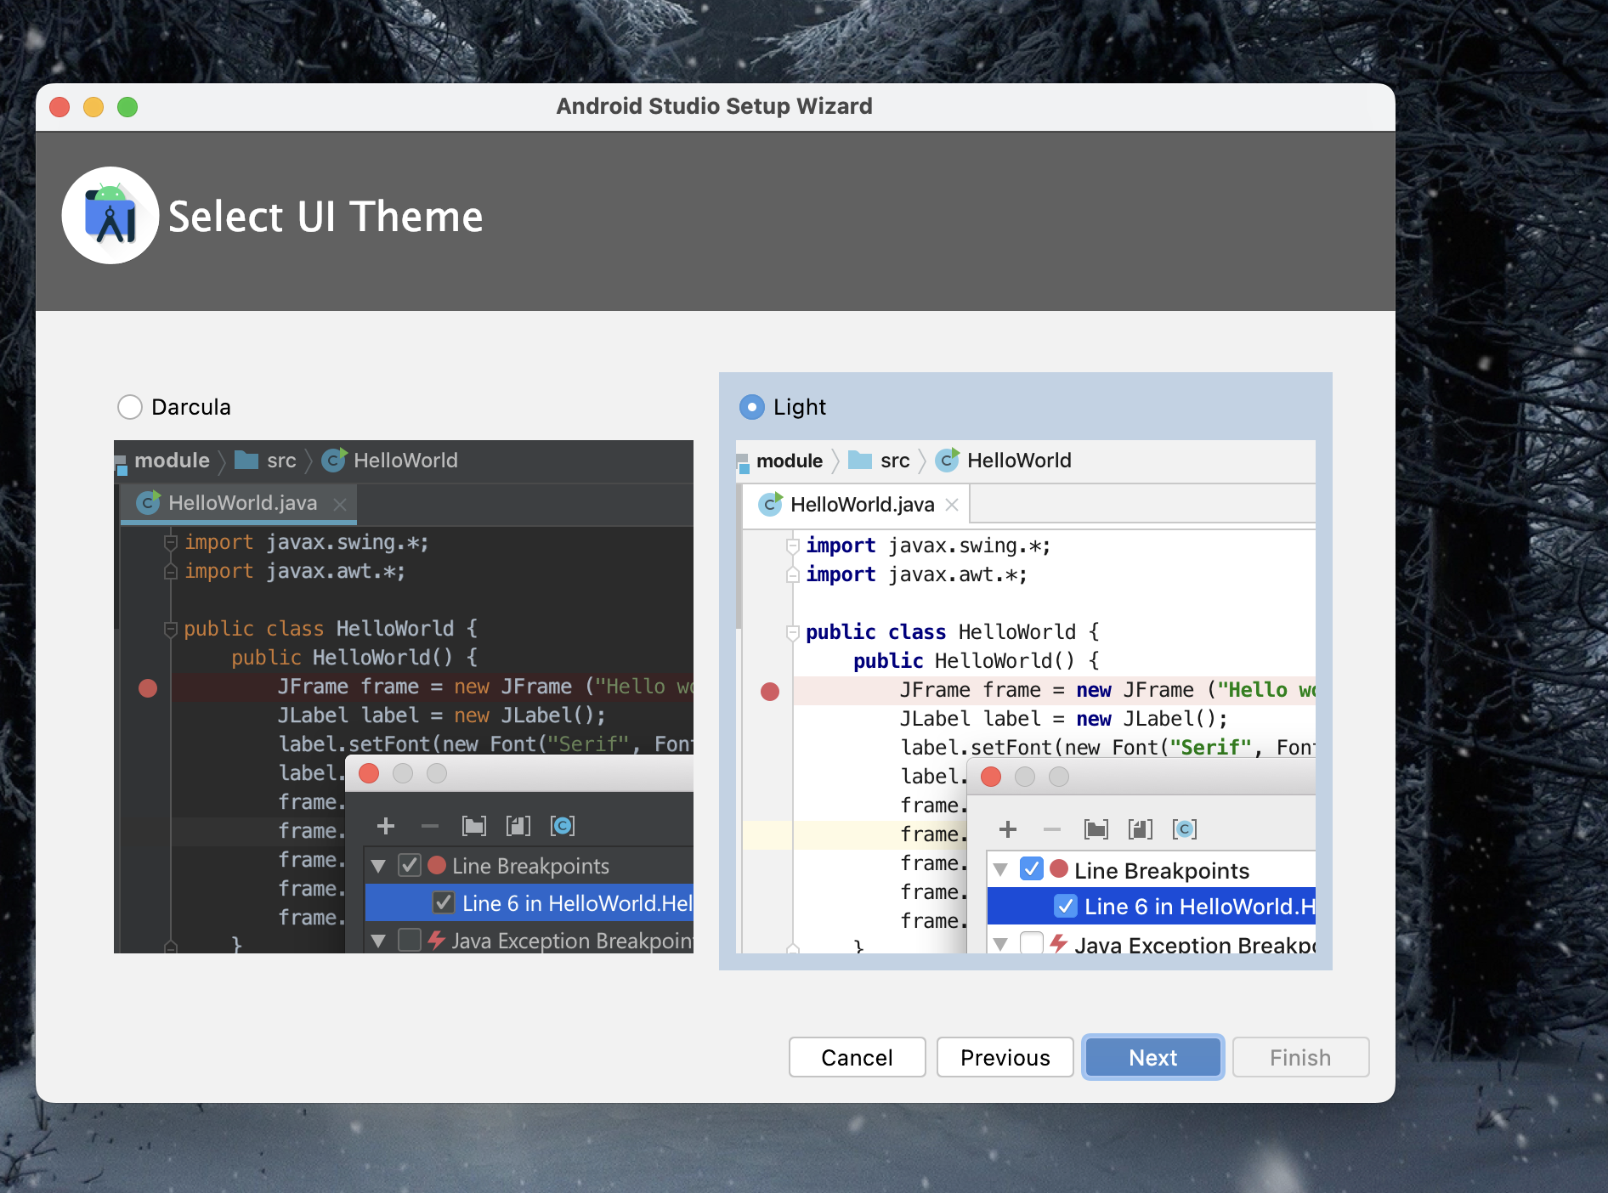Close HelloWorld.java tab in Light preview

point(952,505)
